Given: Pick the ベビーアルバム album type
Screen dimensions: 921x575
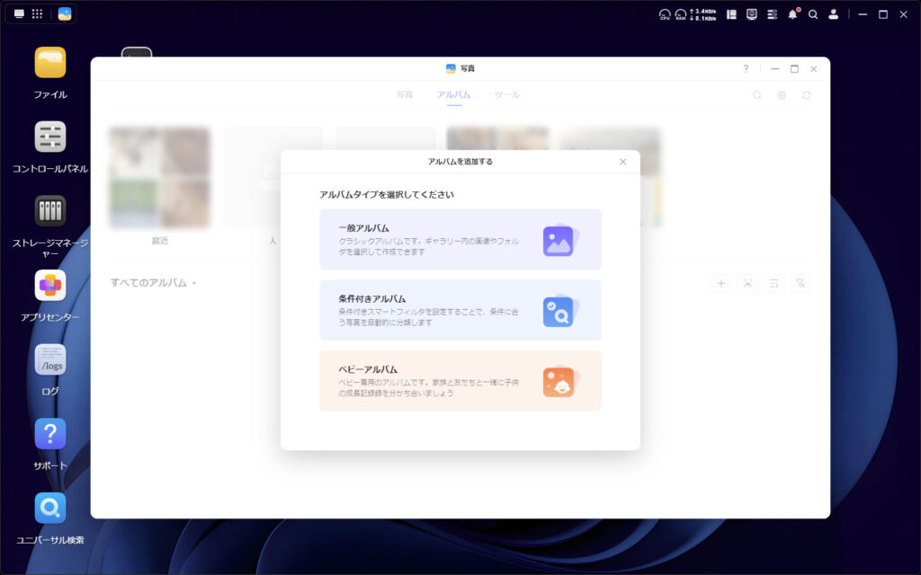Looking at the screenshot, I should [460, 381].
